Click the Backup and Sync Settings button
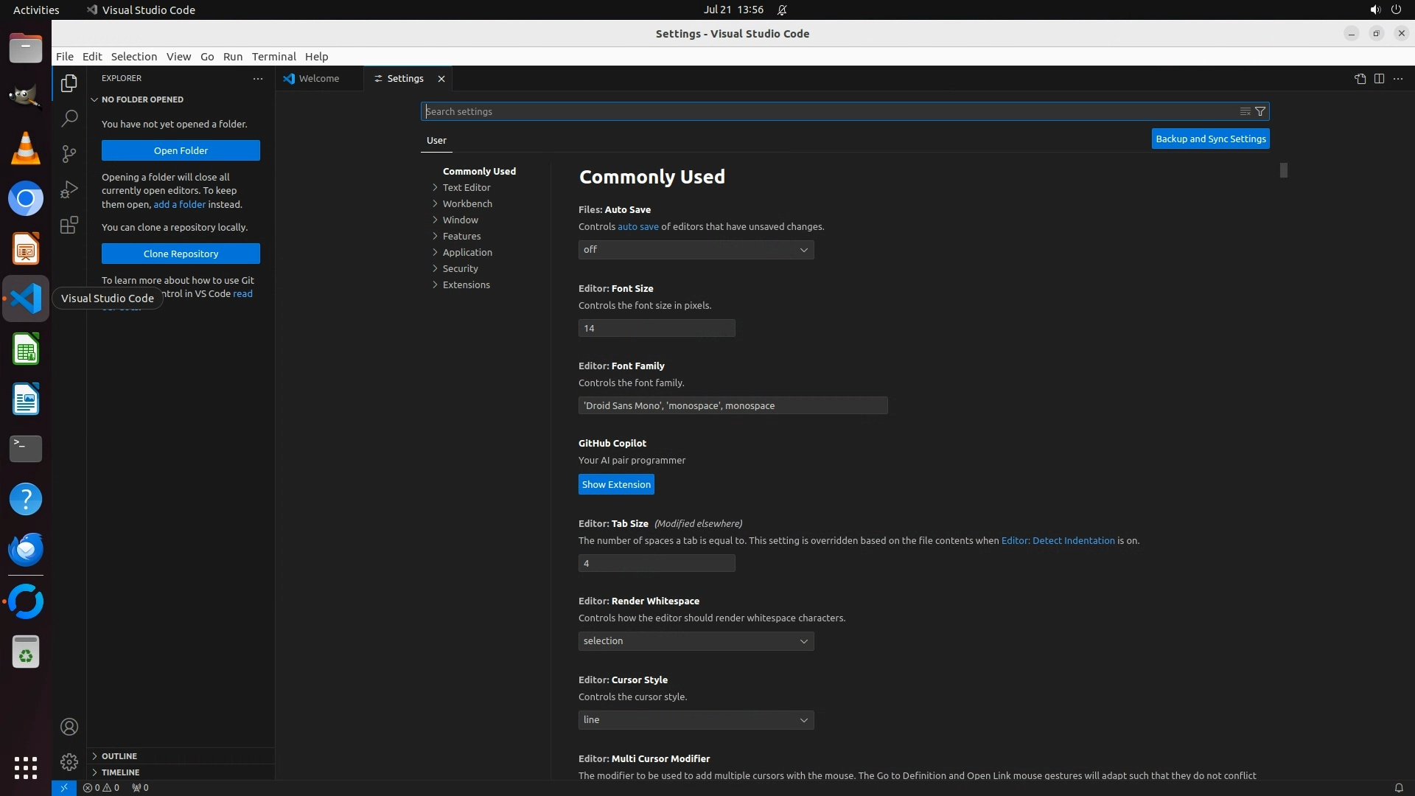 click(1210, 139)
